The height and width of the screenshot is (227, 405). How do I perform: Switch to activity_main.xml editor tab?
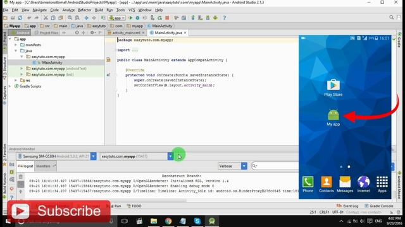tap(126, 33)
